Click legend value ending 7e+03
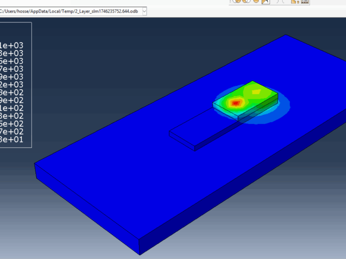346x259 pixels. click(12, 69)
